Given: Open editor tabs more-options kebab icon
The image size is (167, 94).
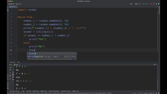Looking at the screenshot, I should point(157,7).
